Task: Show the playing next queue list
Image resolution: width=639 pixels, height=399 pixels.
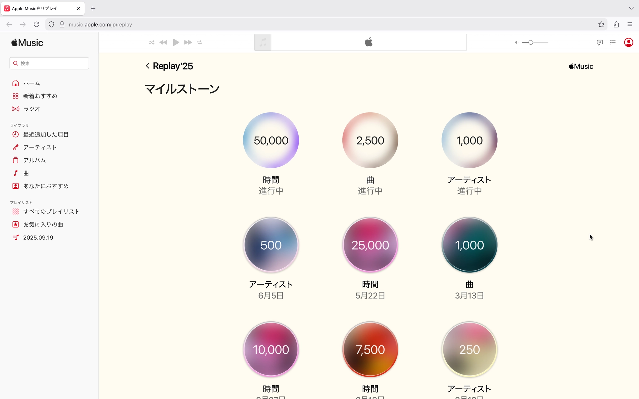Action: tap(613, 42)
